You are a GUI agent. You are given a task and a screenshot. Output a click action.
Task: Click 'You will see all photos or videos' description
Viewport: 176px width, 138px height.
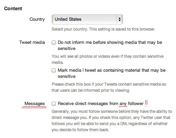point(108,59)
